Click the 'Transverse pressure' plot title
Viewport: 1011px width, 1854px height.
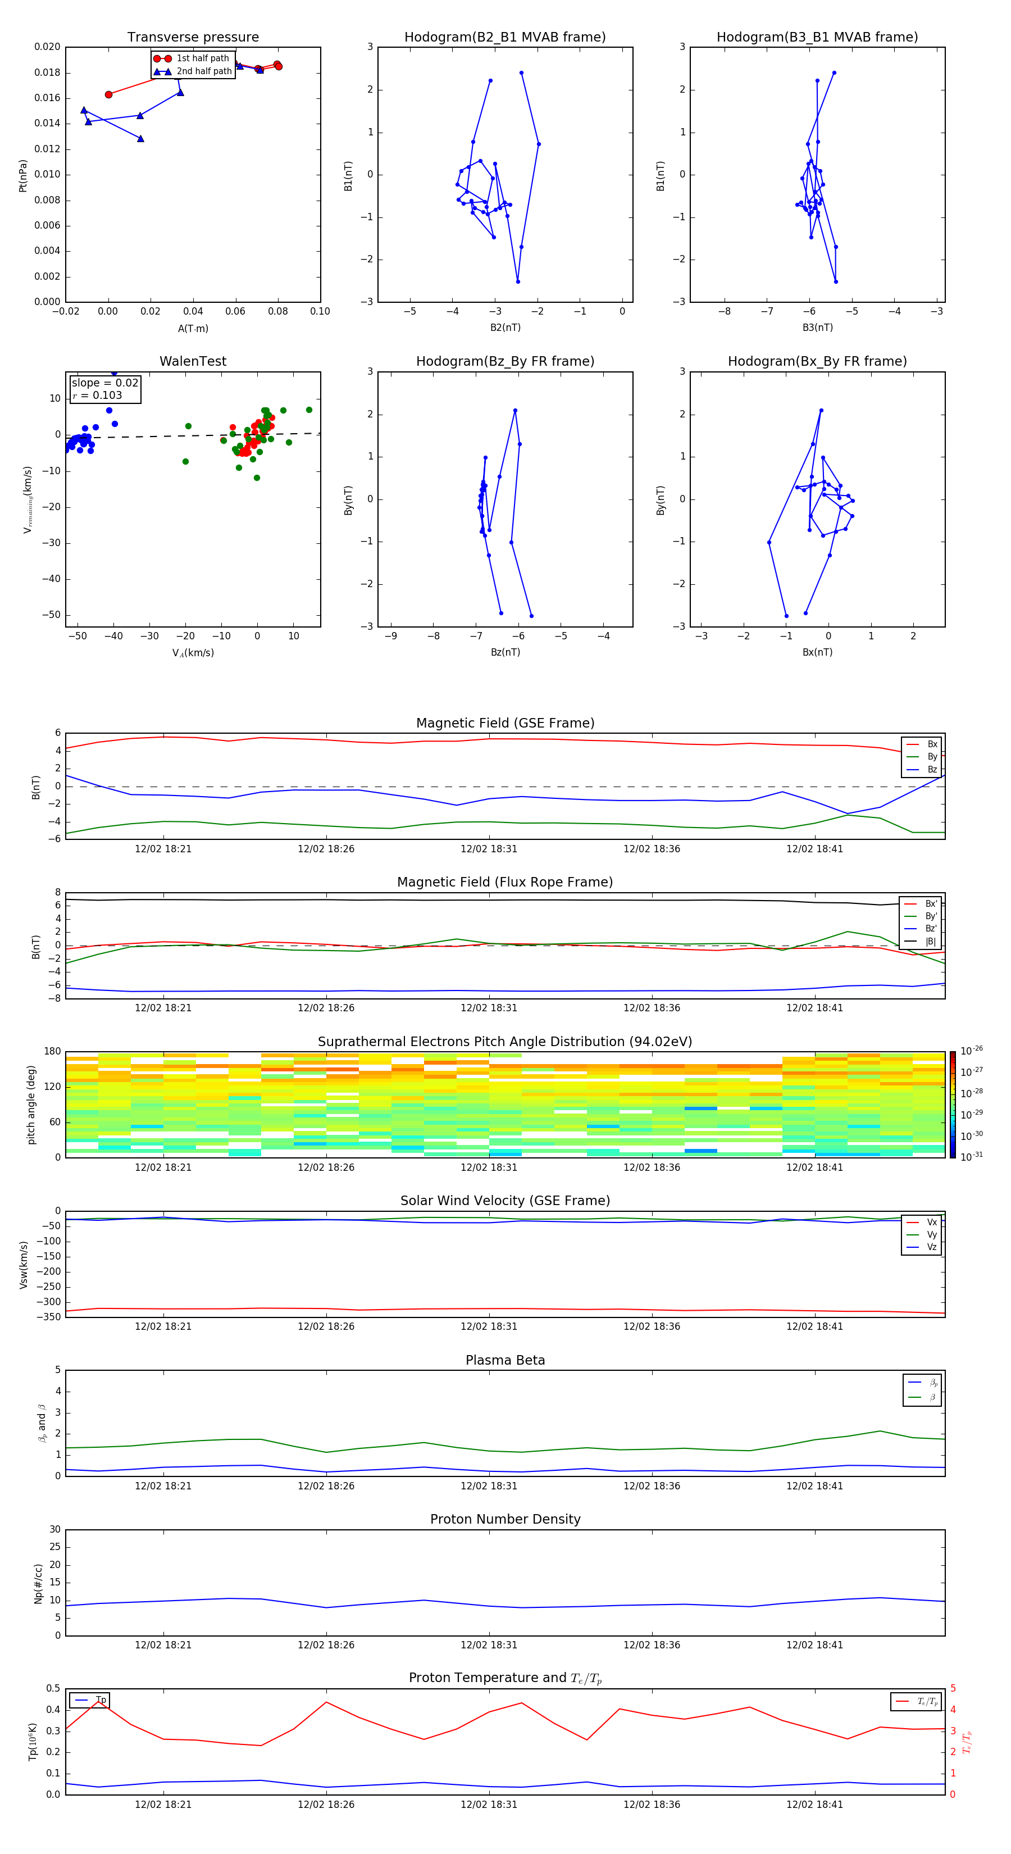click(193, 37)
